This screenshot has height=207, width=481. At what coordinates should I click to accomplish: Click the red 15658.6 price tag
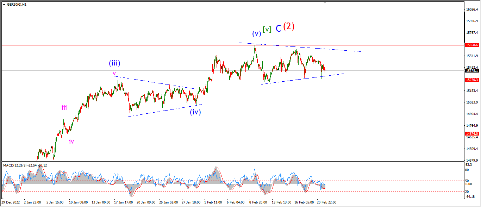point(471,45)
